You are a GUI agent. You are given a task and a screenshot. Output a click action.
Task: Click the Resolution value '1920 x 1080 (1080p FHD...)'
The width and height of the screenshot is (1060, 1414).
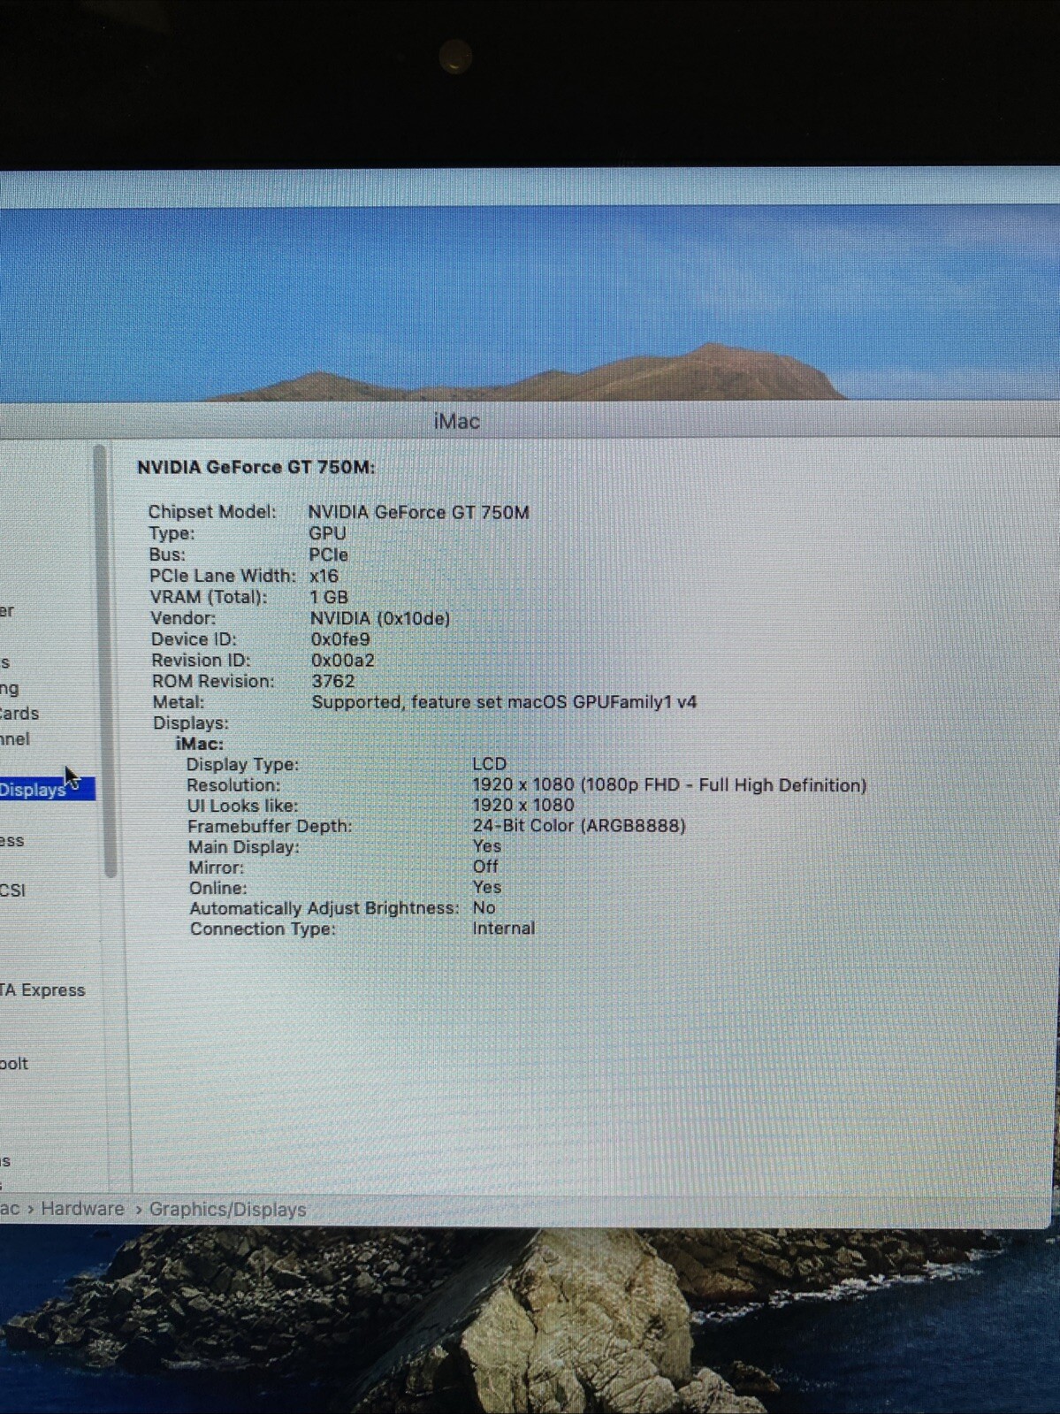(x=669, y=784)
